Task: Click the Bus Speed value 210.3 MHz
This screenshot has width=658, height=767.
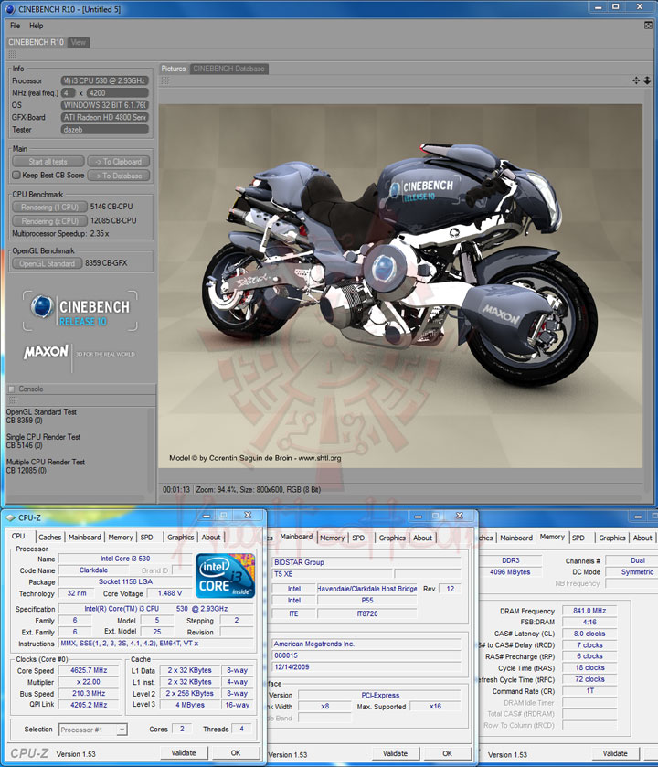Action: click(x=89, y=693)
